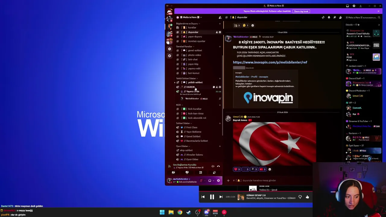Open headphone output options dropdown arrow

[213, 181]
